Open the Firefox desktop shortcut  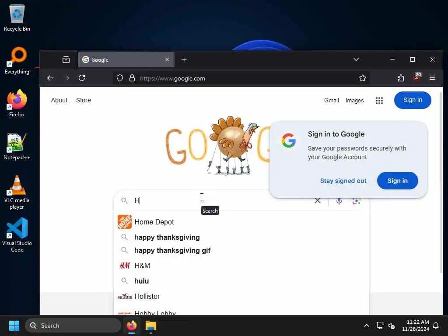coord(17,103)
